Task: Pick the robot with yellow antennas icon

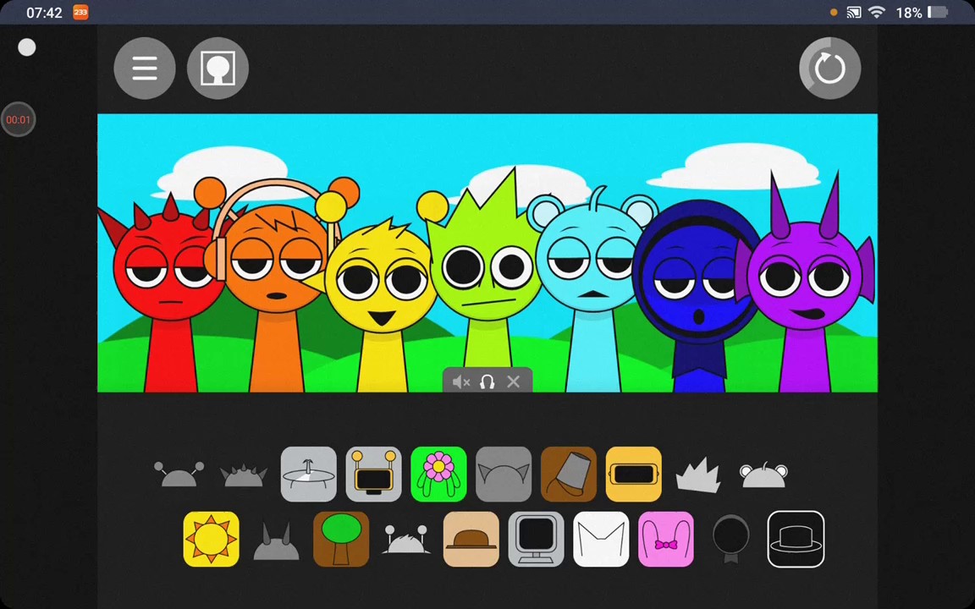Action: (x=373, y=475)
